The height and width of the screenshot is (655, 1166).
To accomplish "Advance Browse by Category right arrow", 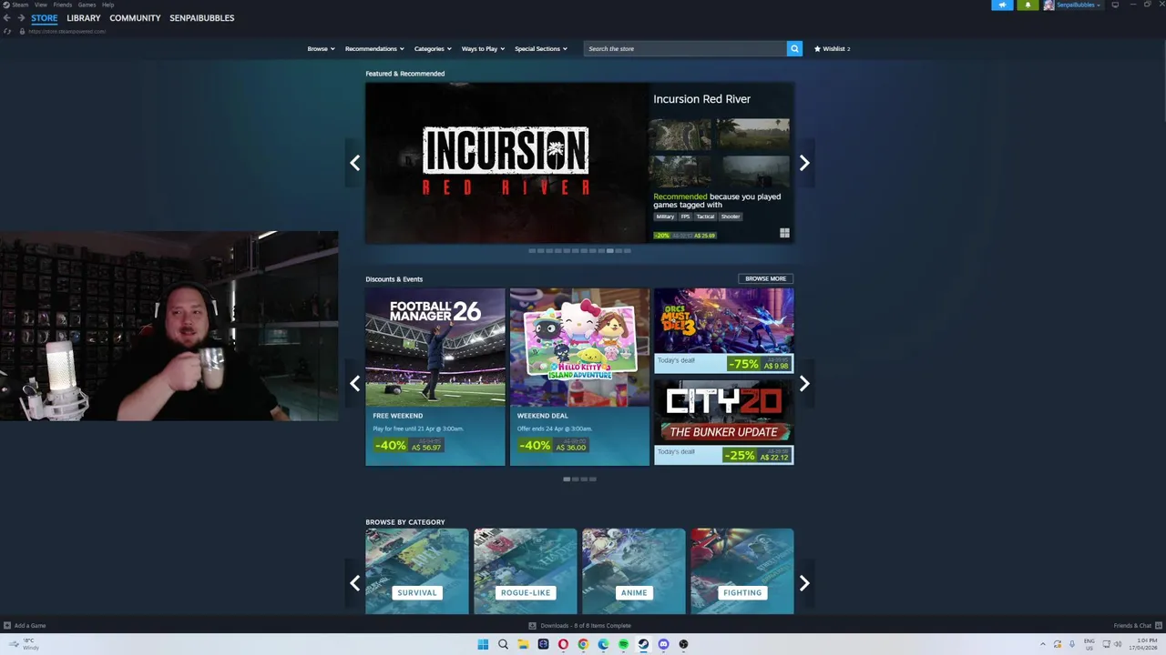I will pyautogui.click(x=803, y=583).
